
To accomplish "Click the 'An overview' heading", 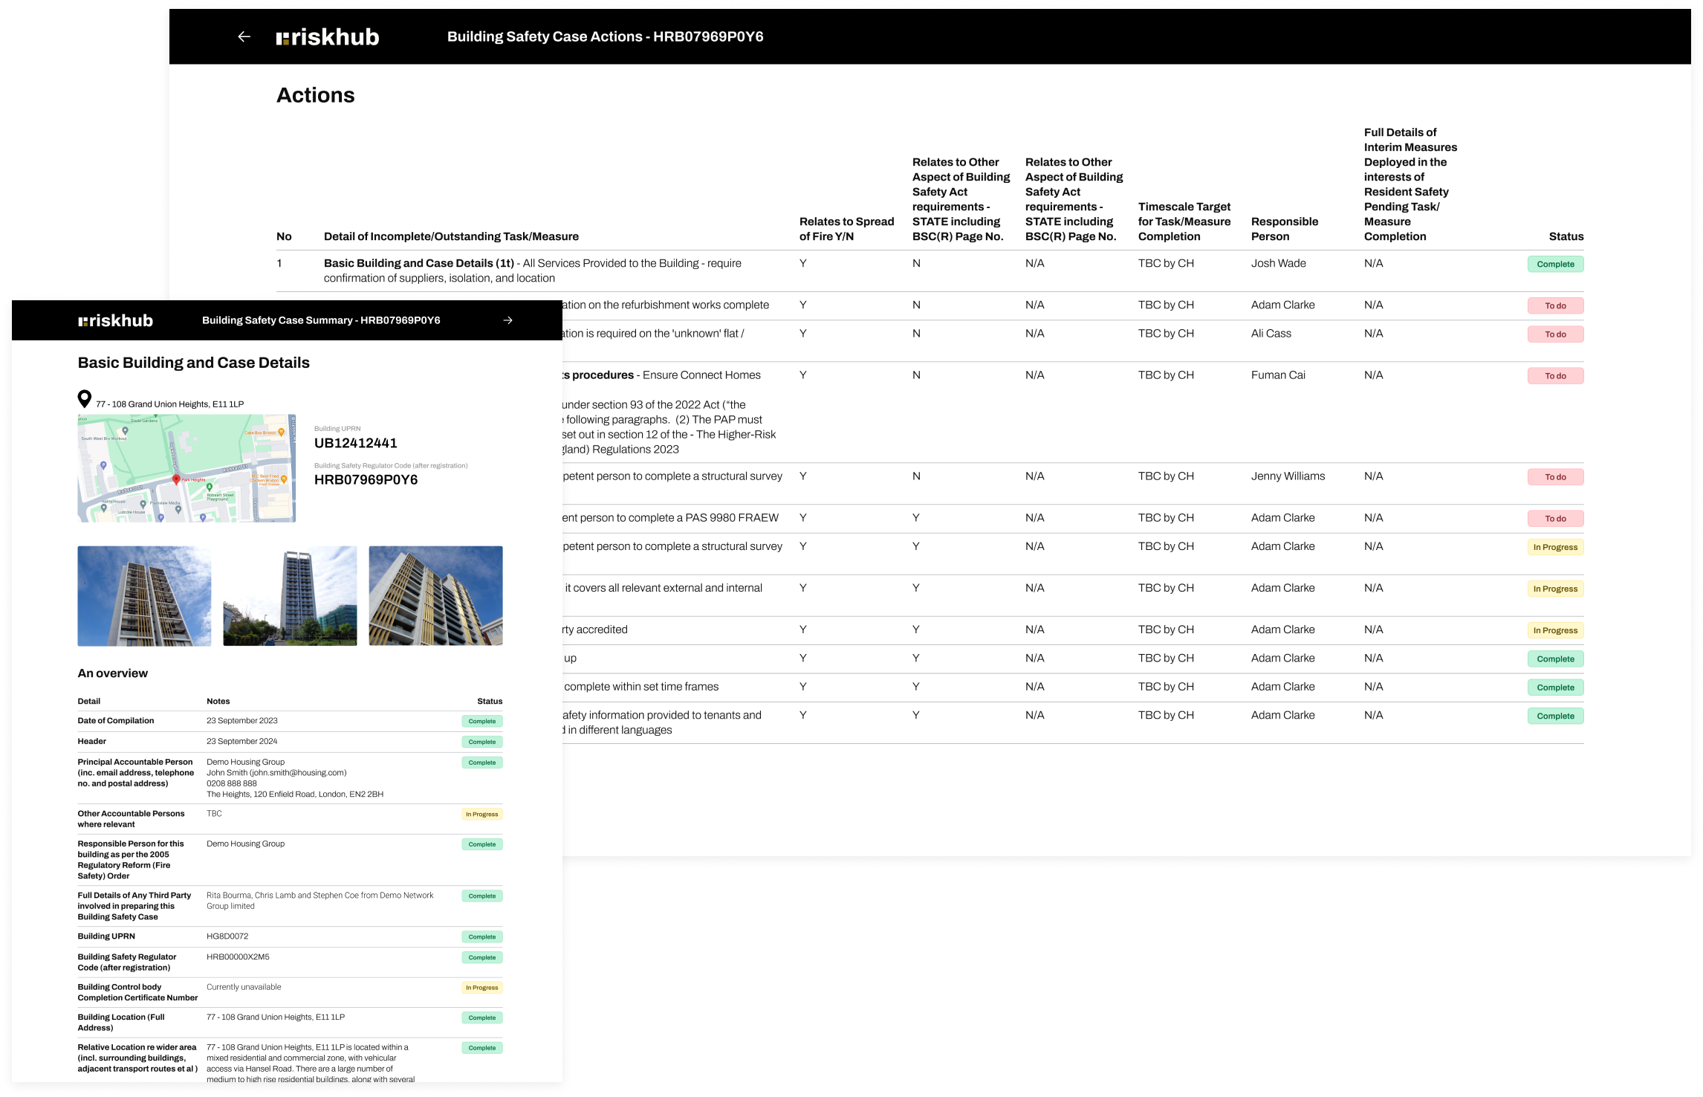I will pyautogui.click(x=112, y=673).
